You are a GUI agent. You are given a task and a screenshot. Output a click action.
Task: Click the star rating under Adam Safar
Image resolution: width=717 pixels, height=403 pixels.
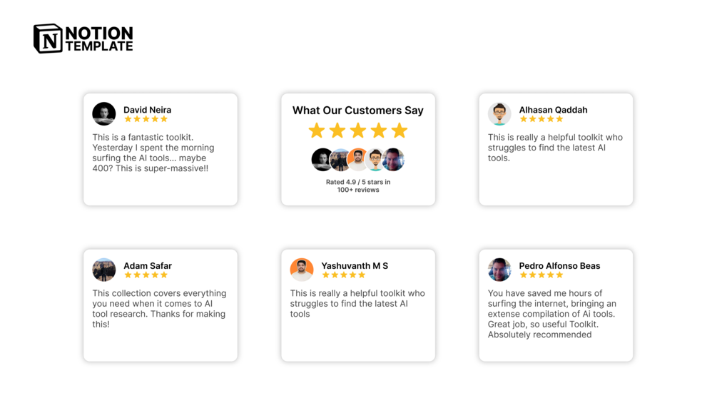(146, 275)
